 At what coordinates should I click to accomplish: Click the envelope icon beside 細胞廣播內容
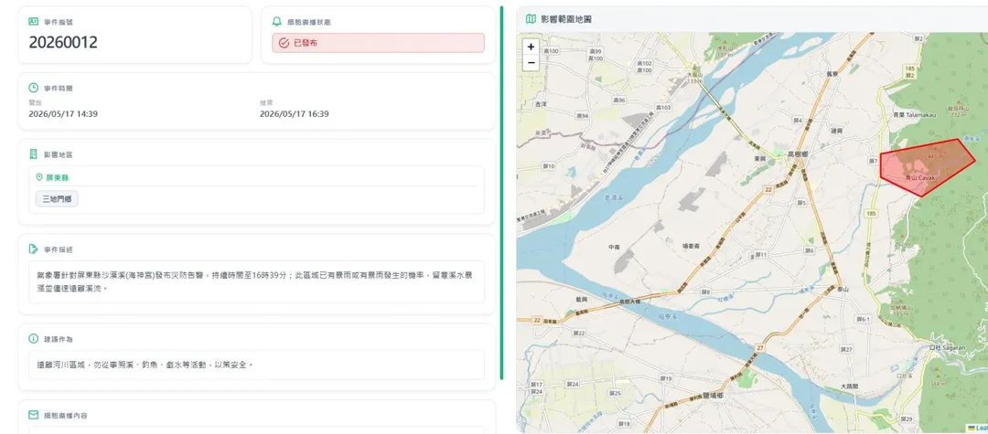34,415
